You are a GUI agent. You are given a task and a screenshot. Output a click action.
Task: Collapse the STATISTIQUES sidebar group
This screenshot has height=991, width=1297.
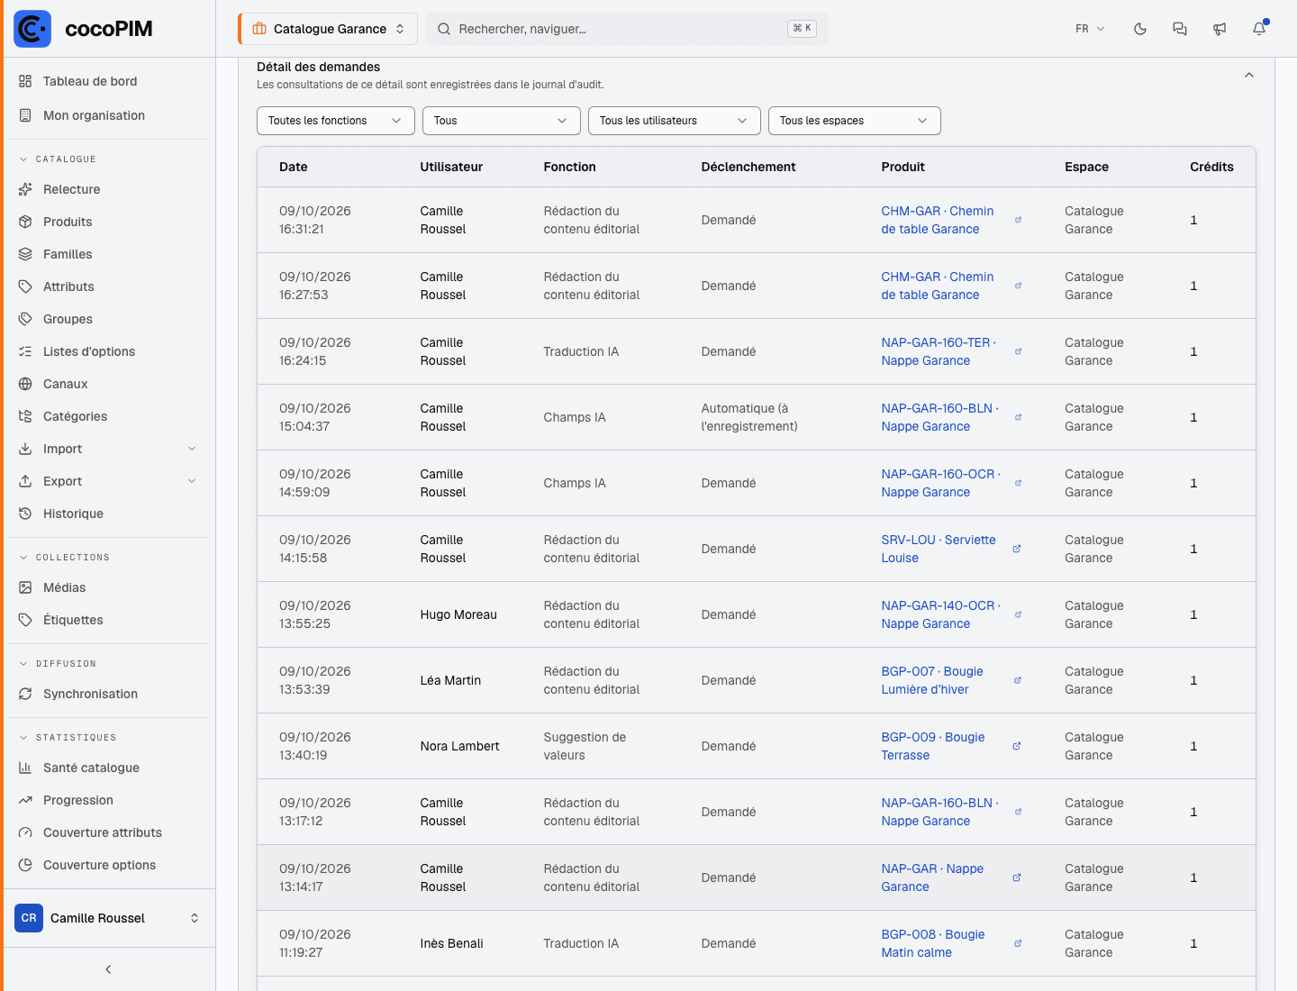(x=68, y=738)
